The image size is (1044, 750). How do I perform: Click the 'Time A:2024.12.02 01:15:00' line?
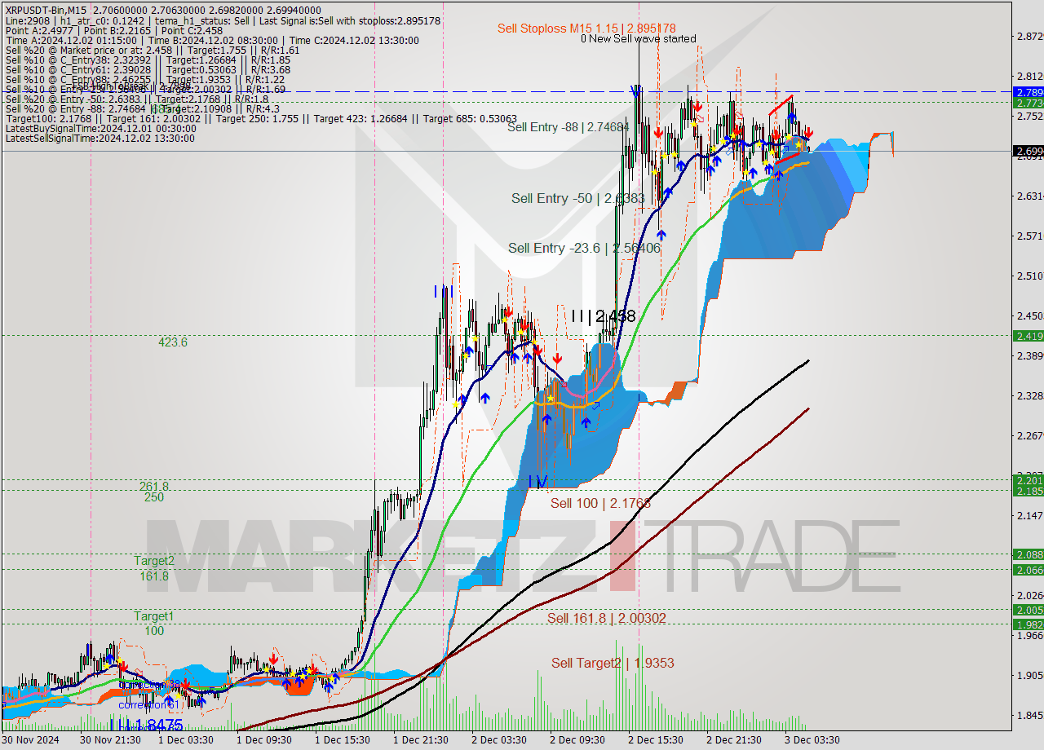212,41
